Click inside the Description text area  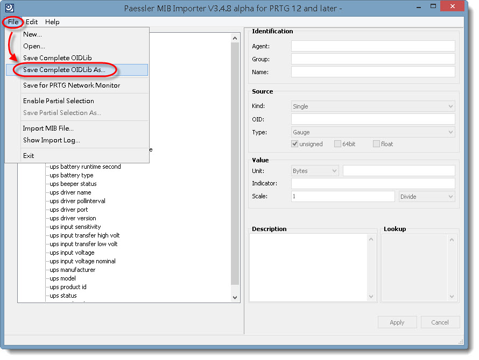click(308, 268)
